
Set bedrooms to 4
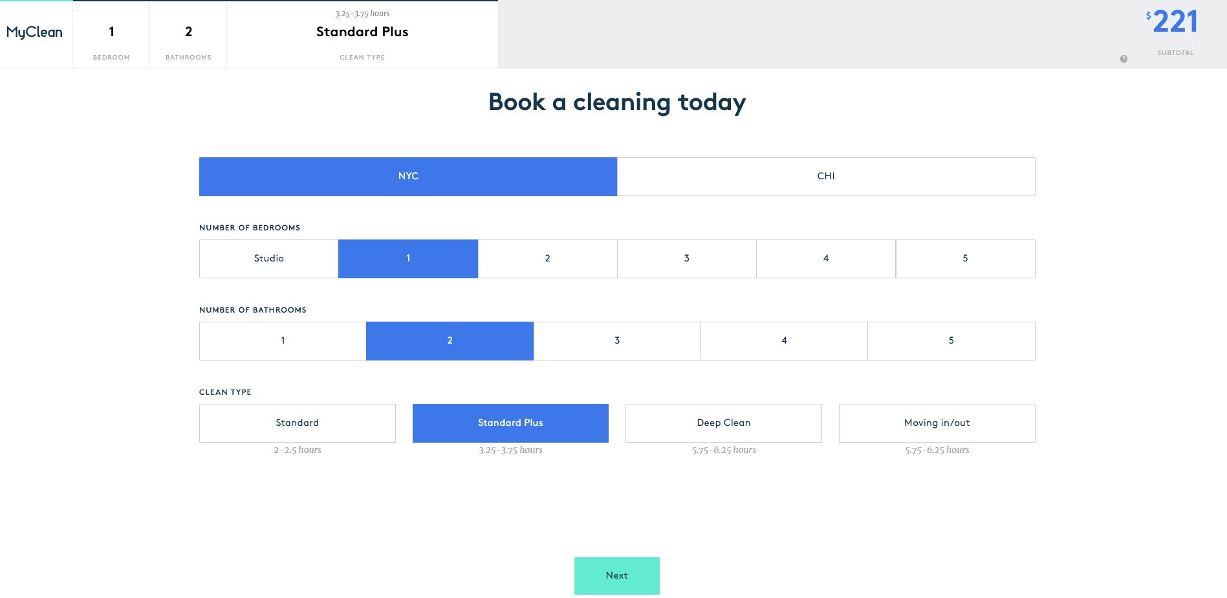tap(826, 258)
